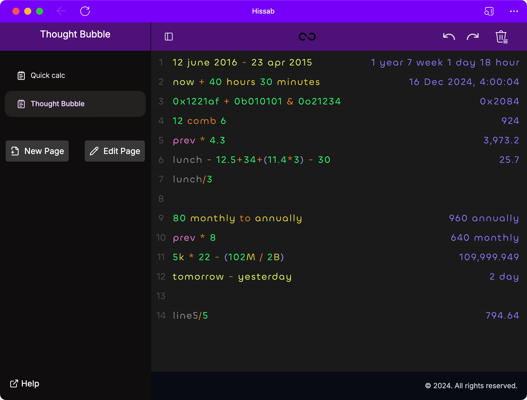Toggle the sidebar panel icon

click(169, 37)
